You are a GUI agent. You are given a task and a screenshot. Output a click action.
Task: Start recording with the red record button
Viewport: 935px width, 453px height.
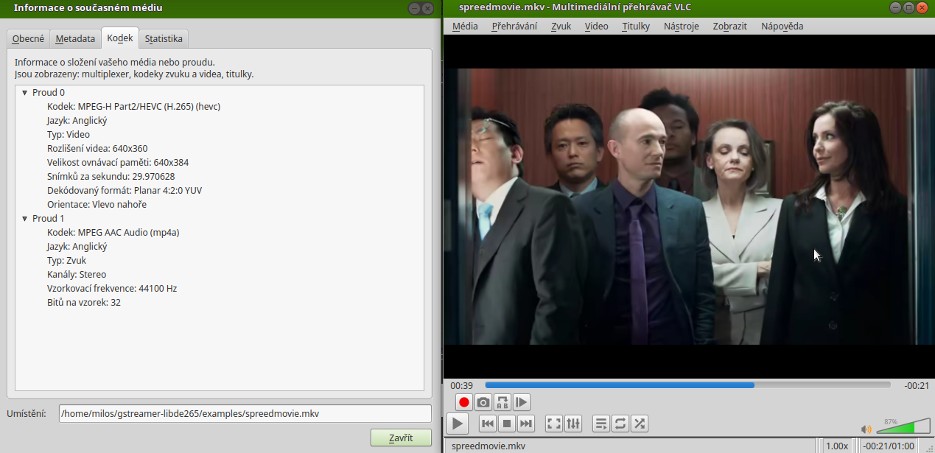464,402
